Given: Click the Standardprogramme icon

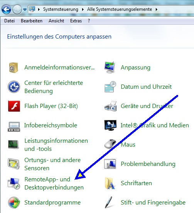Looking at the screenshot, I should pyautogui.click(x=14, y=203).
